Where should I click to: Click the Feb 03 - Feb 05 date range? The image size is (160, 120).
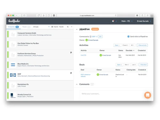59,27
